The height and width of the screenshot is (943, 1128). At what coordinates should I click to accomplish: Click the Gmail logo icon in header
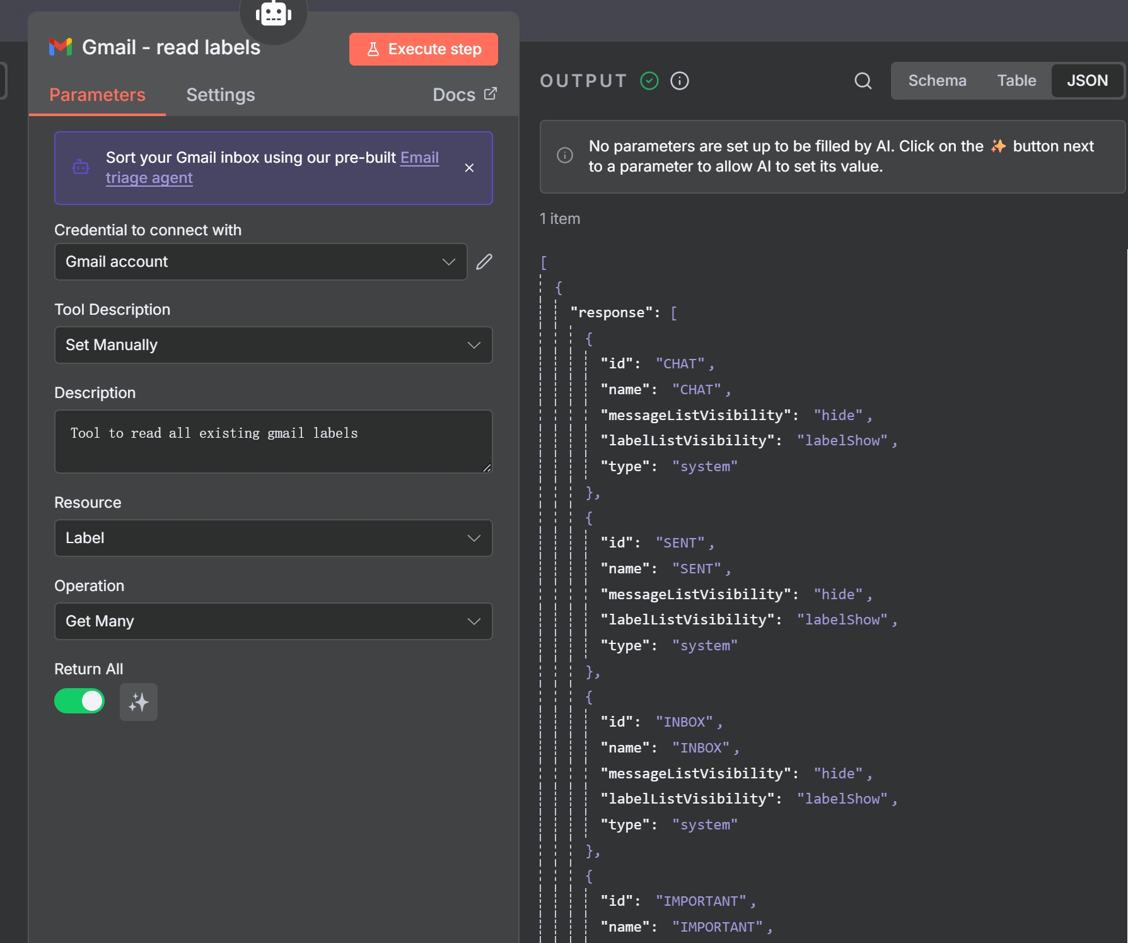coord(61,47)
